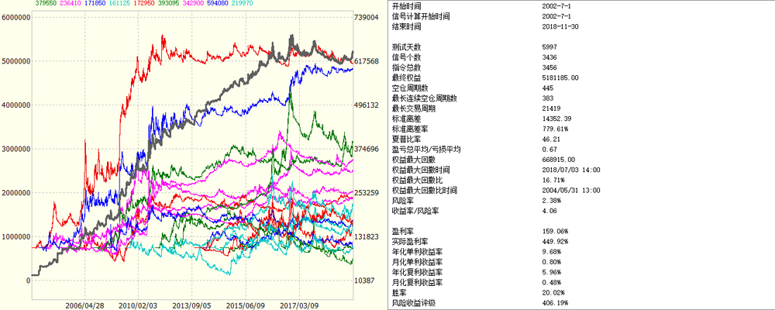
Task: Select the magenta 236410 legend entry
Action: click(x=72, y=4)
